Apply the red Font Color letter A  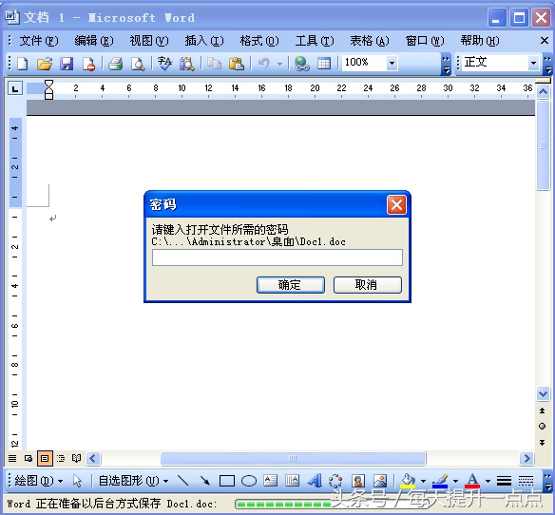(x=472, y=481)
